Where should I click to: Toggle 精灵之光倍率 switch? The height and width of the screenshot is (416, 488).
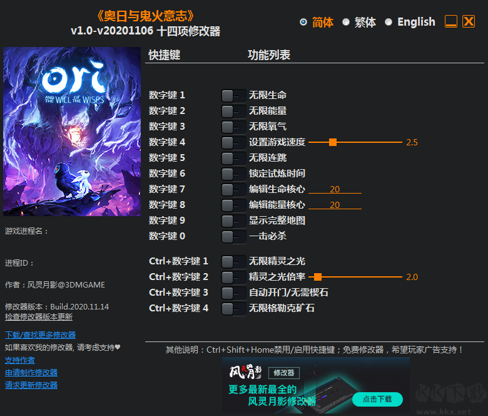(x=234, y=278)
